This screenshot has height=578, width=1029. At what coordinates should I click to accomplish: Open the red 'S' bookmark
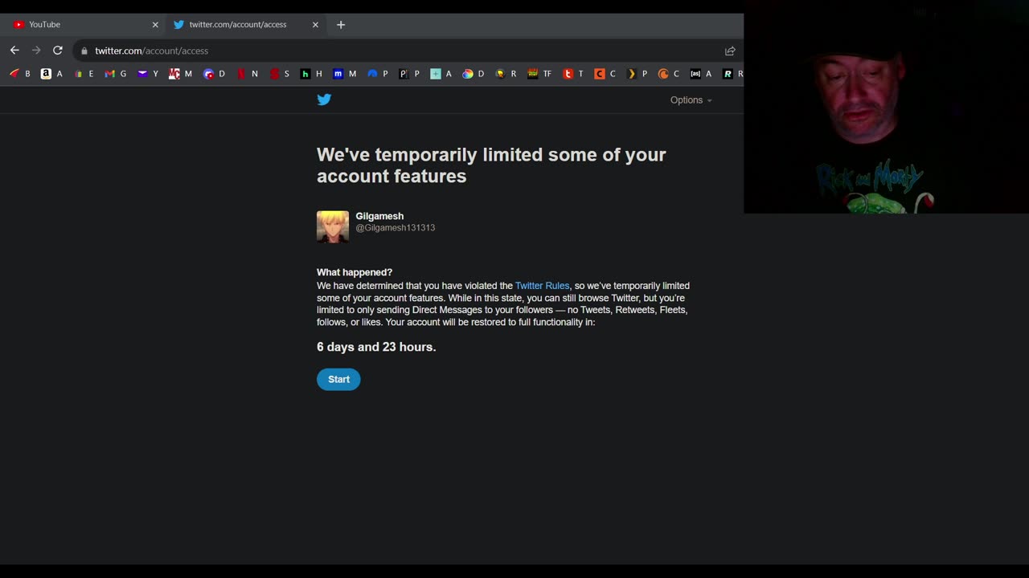[x=280, y=74]
